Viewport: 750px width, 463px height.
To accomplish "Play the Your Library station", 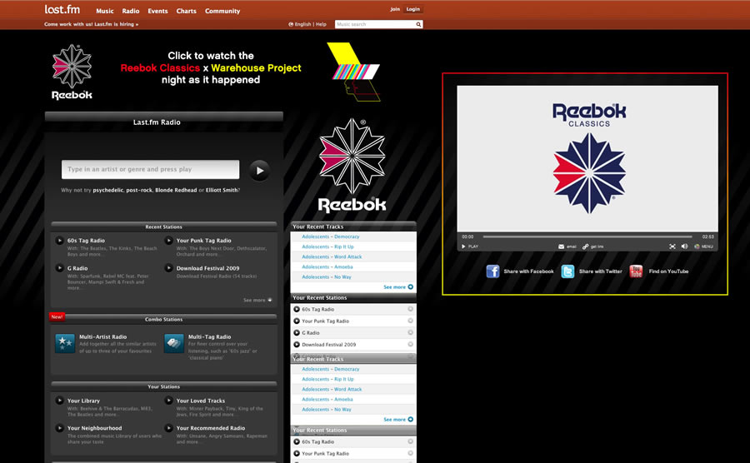I will coord(59,401).
